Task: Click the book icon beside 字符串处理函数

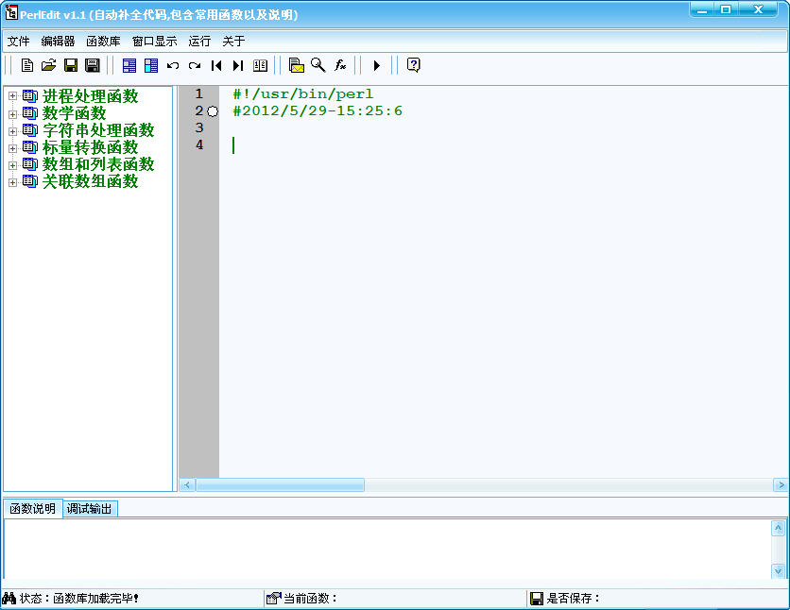Action: [x=29, y=130]
